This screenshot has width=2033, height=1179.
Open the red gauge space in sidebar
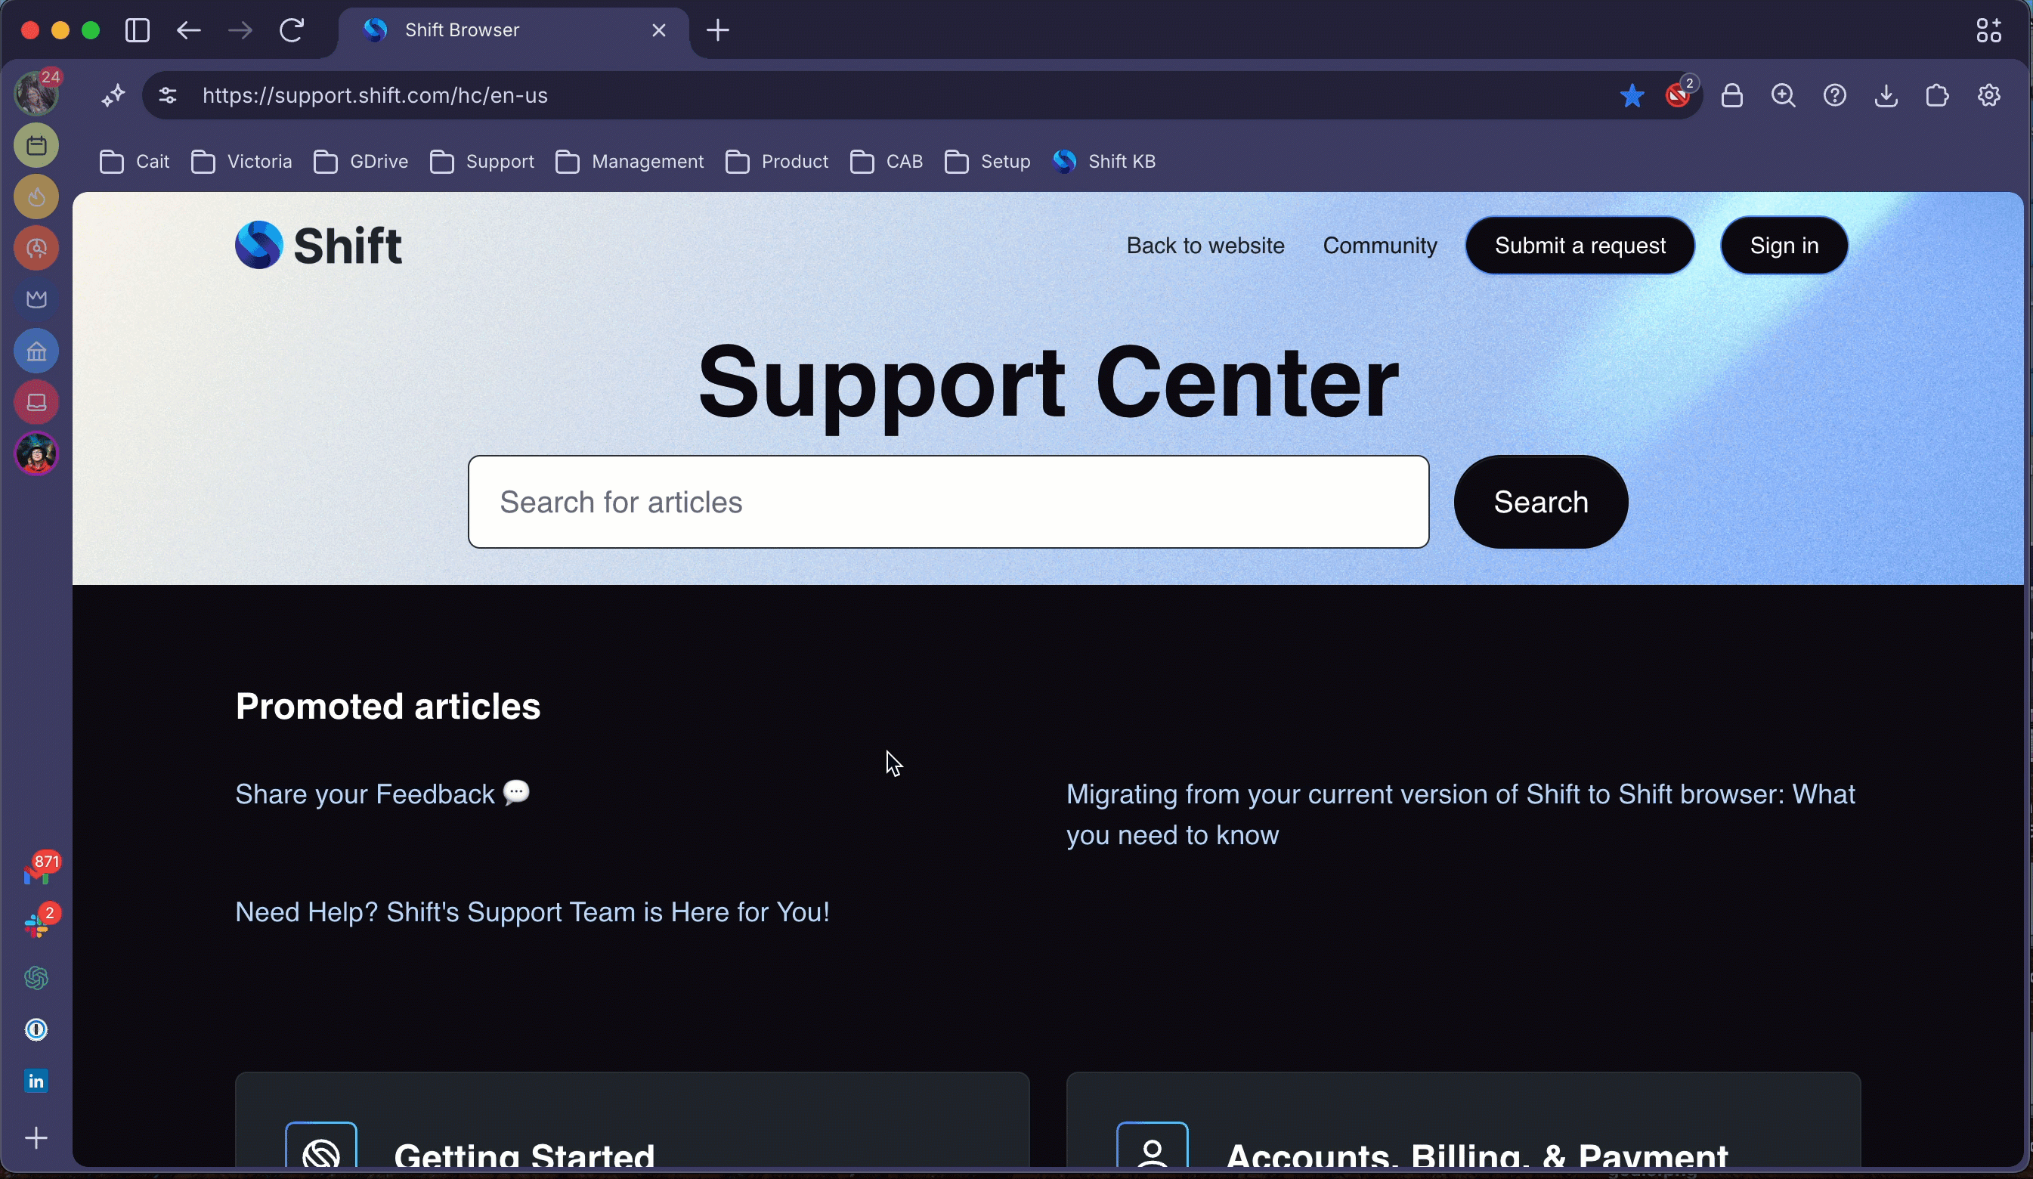click(36, 249)
